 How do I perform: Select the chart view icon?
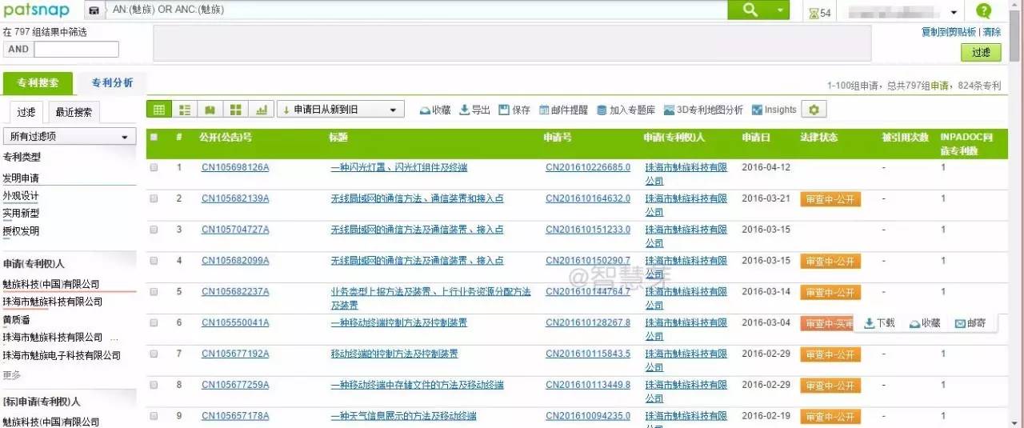pos(261,110)
